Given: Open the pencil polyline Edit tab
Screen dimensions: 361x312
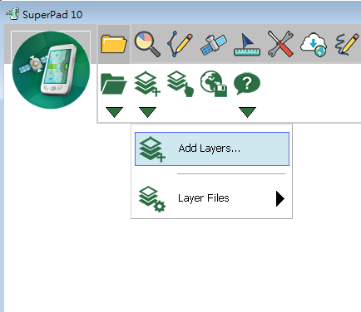Looking at the screenshot, I should [180, 44].
